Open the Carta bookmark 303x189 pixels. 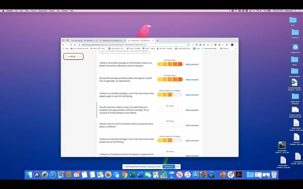[x=197, y=49]
